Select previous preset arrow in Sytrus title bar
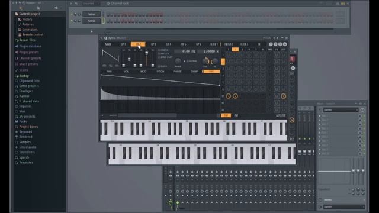The width and height of the screenshot is (379, 213). click(274, 38)
